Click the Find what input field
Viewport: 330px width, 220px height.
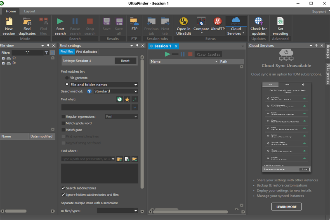[x=96, y=107]
